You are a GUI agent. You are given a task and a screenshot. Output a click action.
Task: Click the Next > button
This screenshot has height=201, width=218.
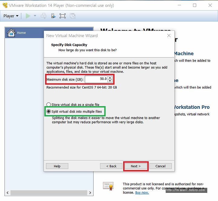tap(136, 166)
